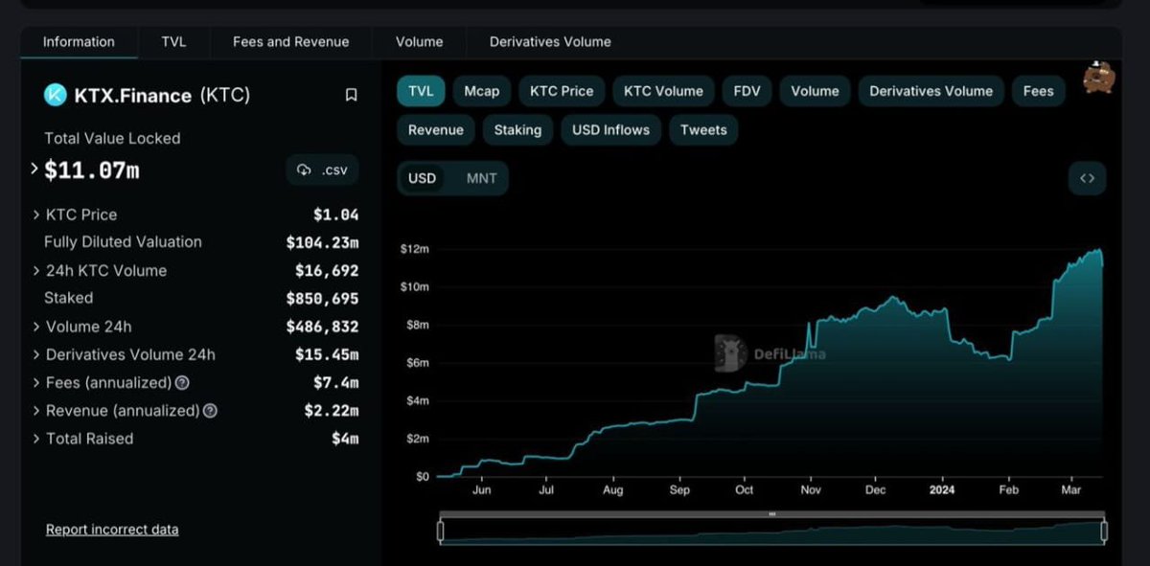1150x566 pixels.
Task: Enable the Volume chart metric pill
Action: click(815, 91)
